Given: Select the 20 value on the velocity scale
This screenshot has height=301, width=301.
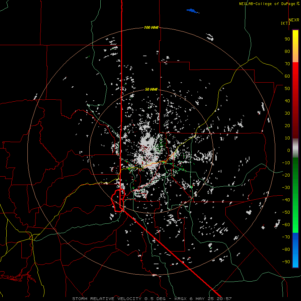Looking at the screenshot, I should pos(287,125).
